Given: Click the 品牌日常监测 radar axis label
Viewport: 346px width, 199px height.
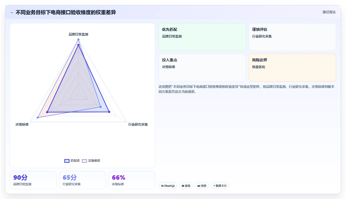Looking at the screenshot, I should 78,34.
